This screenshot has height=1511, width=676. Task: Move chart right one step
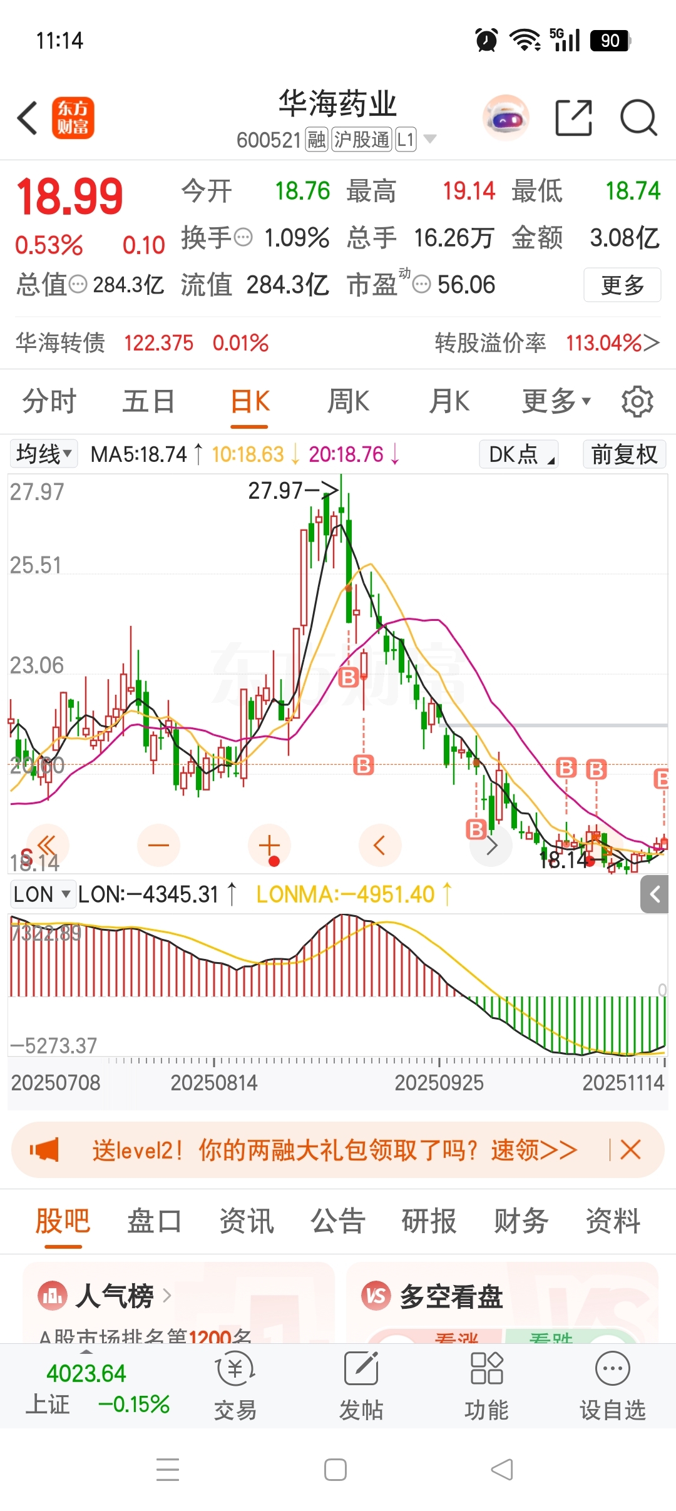pos(491,846)
